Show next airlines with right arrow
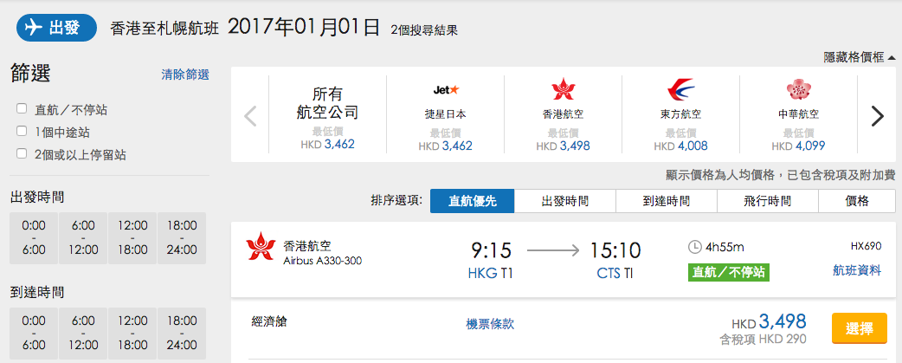Viewport: 902px width, 363px height. point(877,116)
